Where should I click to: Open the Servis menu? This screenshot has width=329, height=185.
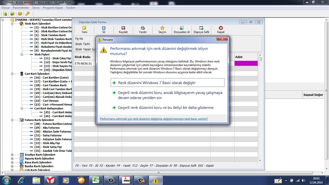36,8
